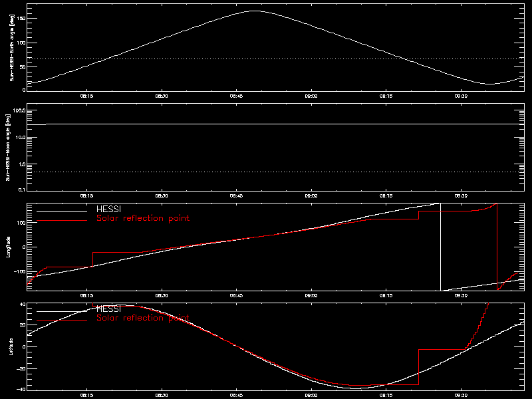Click '08:45' time label under Earth angle plot

(x=237, y=96)
